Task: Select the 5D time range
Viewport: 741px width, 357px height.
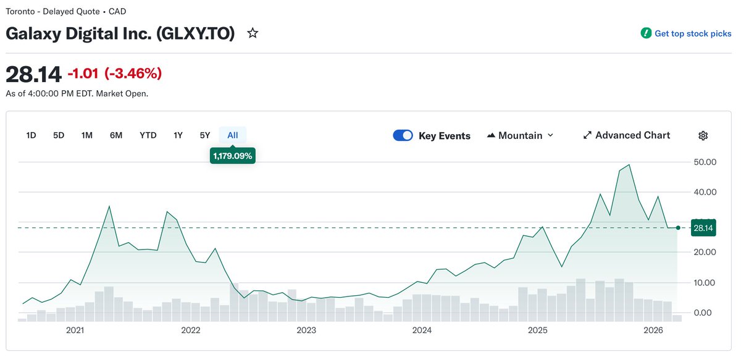Action: pyautogui.click(x=59, y=135)
